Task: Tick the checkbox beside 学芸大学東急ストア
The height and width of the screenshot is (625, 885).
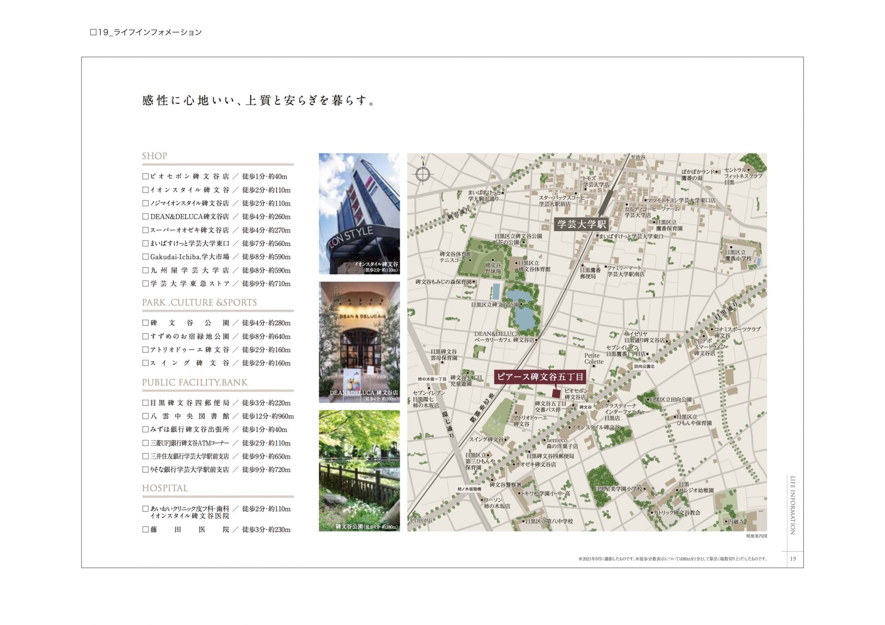Action: 145,283
